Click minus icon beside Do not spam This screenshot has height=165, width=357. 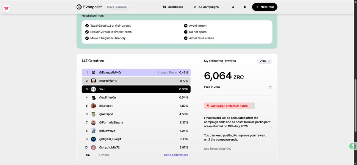coord(186,32)
